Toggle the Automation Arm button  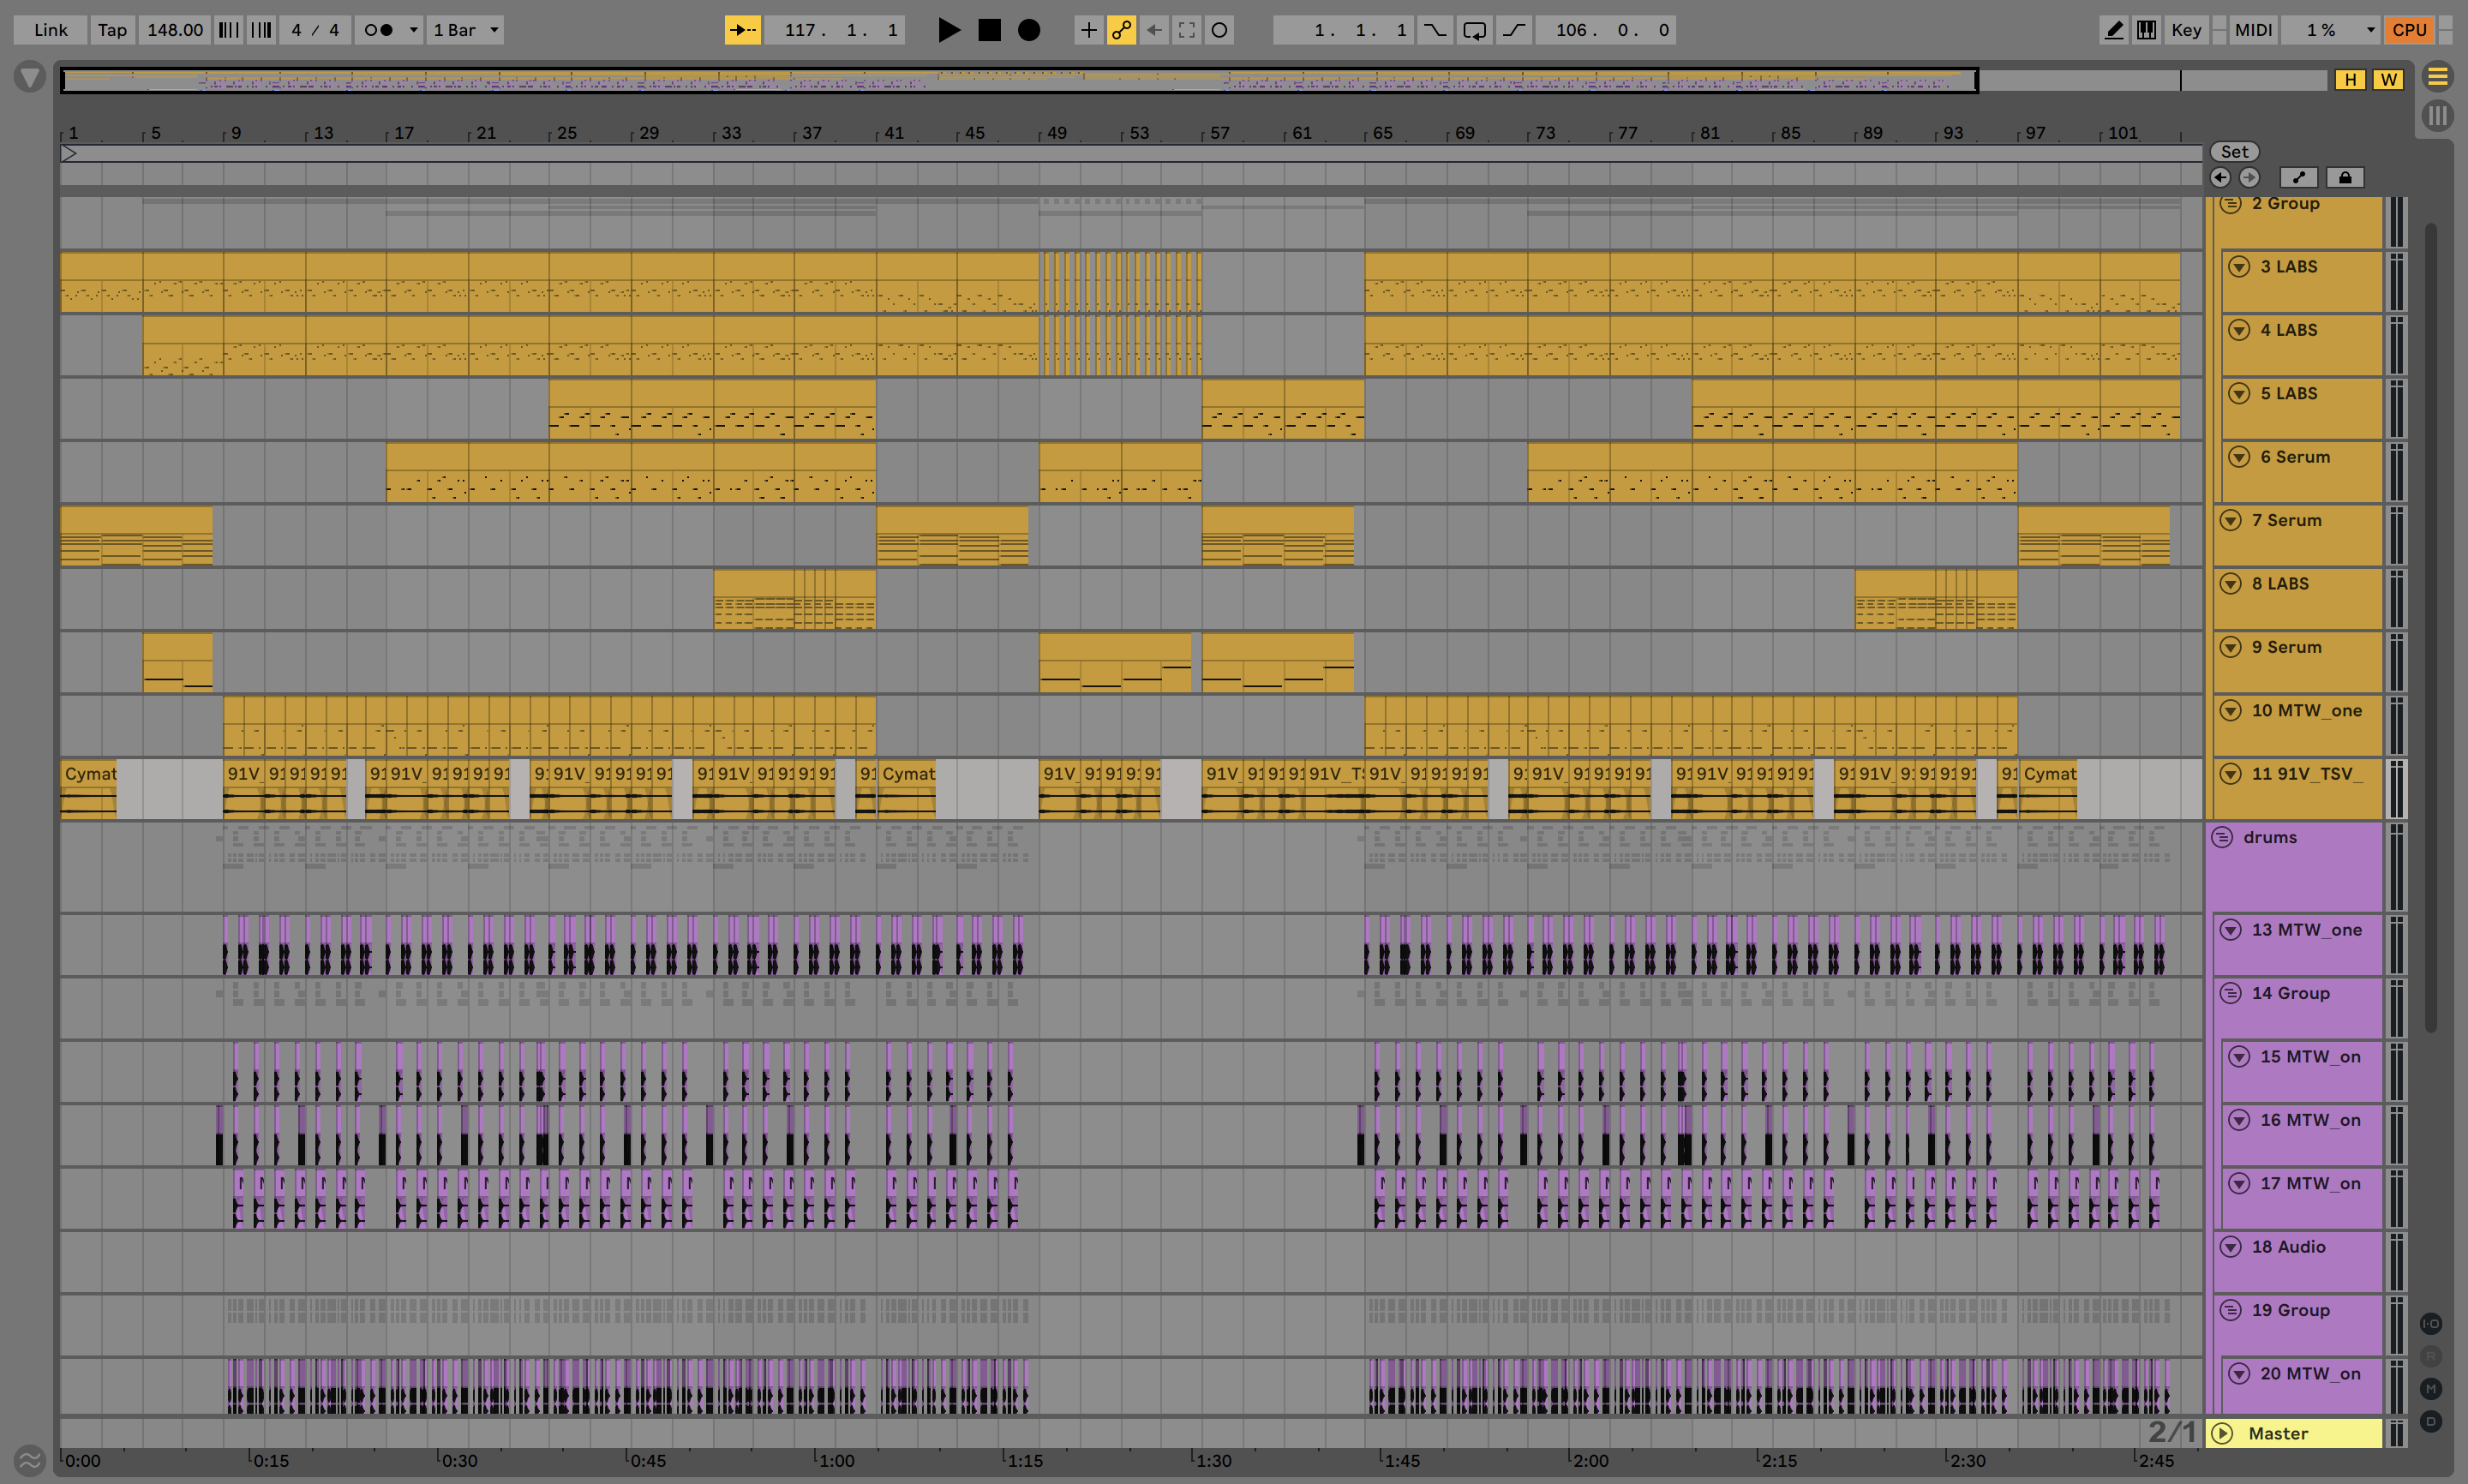coord(1121,30)
